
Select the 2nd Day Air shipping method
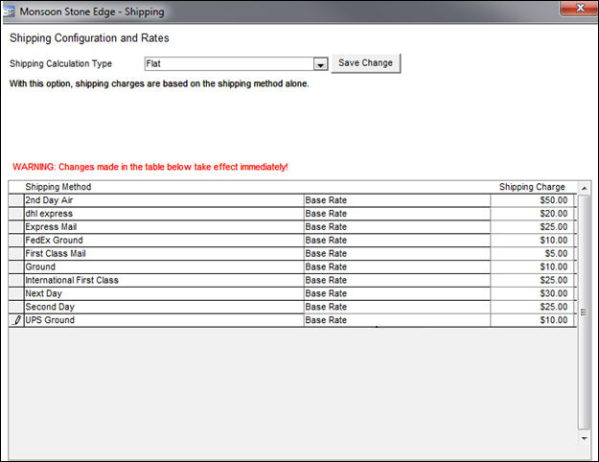(x=163, y=200)
